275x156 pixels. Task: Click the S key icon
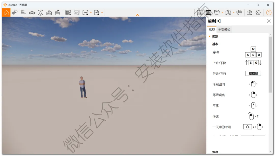point(253,55)
